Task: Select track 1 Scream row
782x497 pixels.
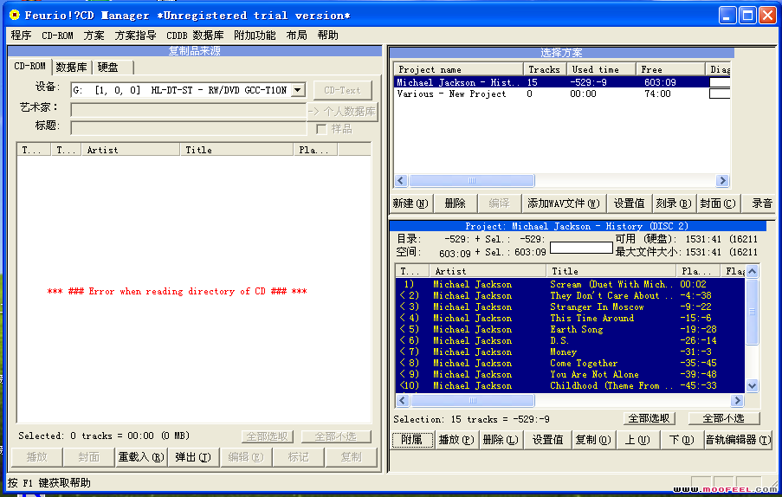Action: 570,284
